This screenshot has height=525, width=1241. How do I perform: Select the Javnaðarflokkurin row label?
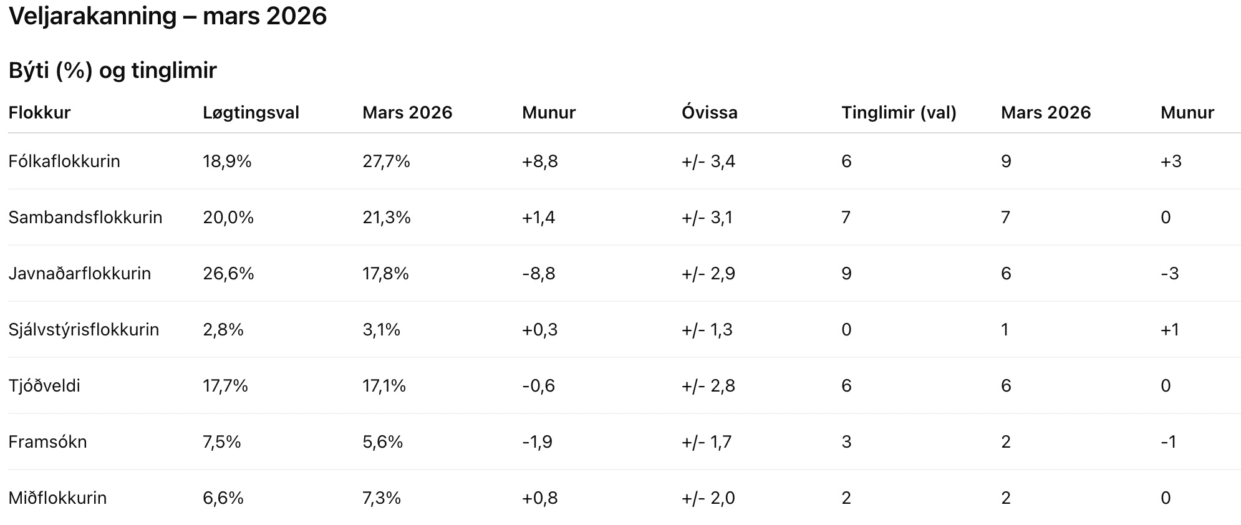point(80,274)
